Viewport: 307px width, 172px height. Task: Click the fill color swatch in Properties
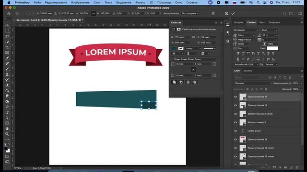pyautogui.click(x=174, y=48)
